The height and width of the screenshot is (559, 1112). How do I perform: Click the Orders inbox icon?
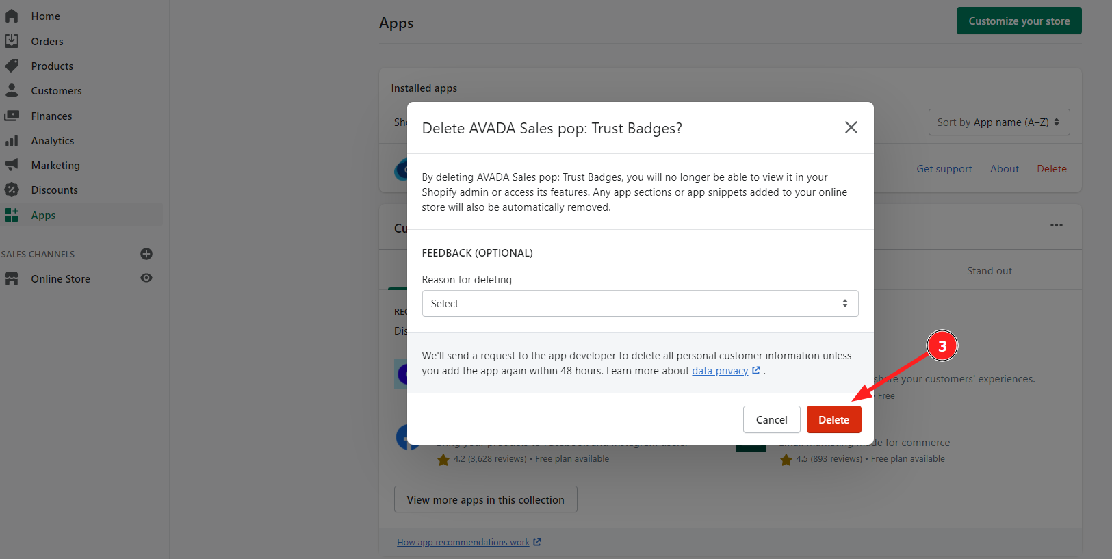tap(12, 41)
